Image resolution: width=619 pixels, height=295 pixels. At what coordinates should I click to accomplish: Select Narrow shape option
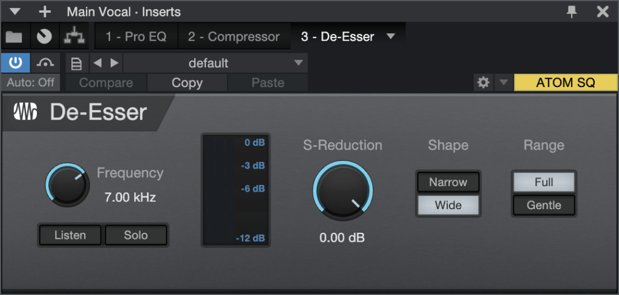pyautogui.click(x=448, y=182)
